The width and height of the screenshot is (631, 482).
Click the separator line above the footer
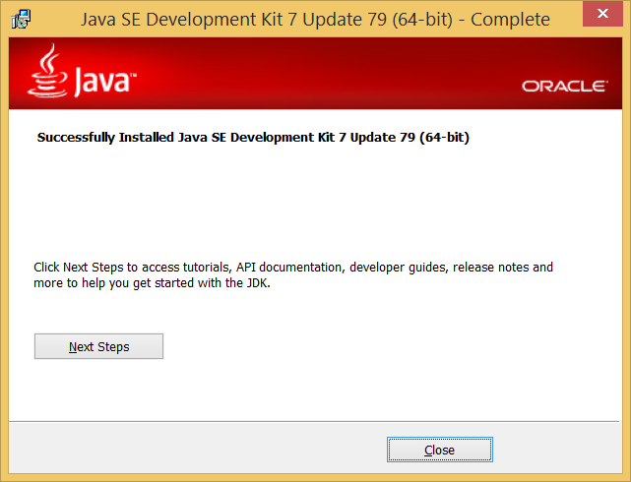(315, 419)
